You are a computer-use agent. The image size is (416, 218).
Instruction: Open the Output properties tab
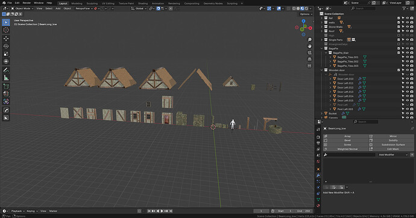click(318, 143)
